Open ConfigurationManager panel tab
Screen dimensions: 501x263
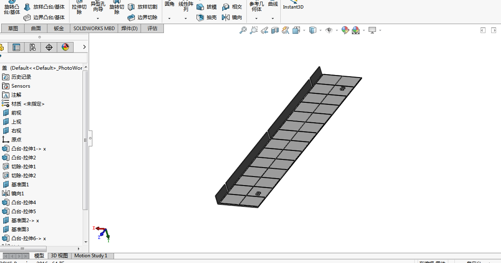(32, 47)
